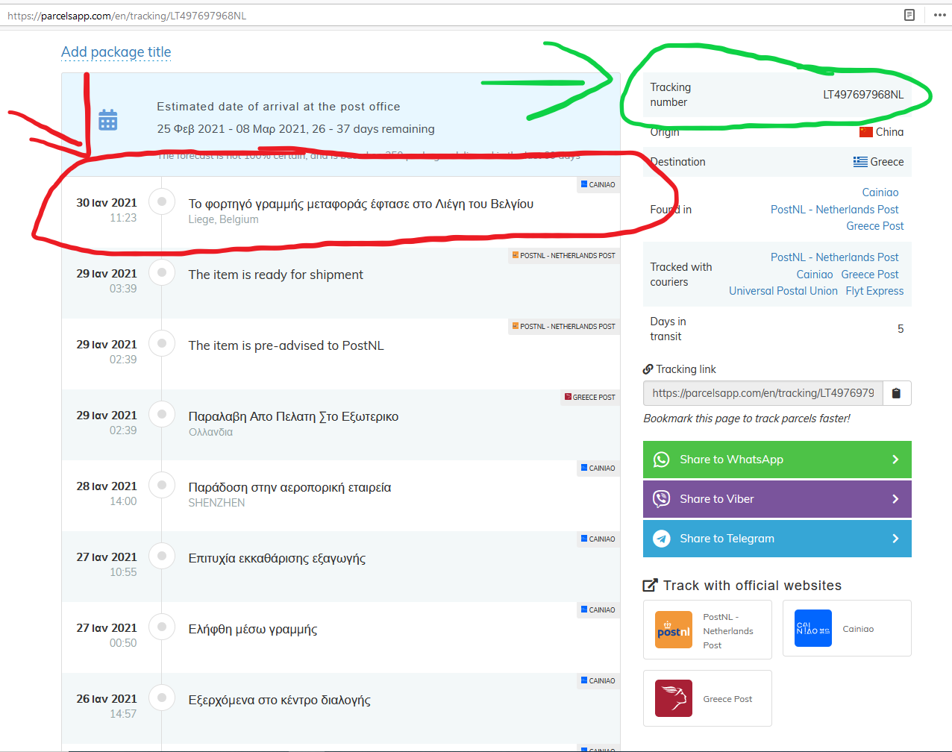Click Share to Telegram button

[777, 539]
